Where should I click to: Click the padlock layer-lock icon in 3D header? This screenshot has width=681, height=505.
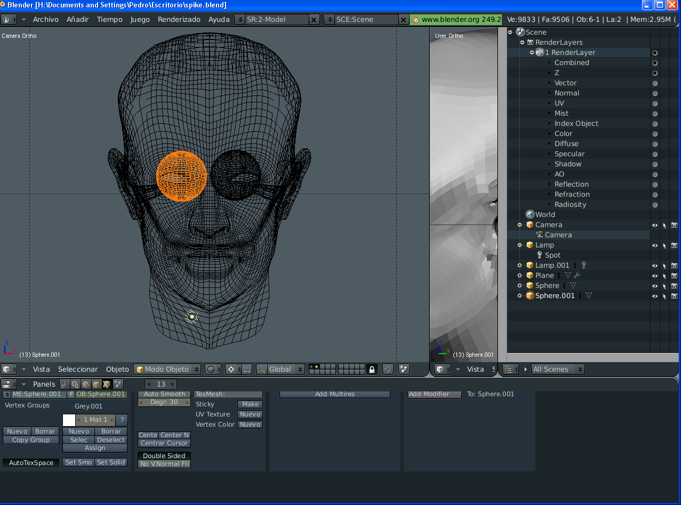372,369
